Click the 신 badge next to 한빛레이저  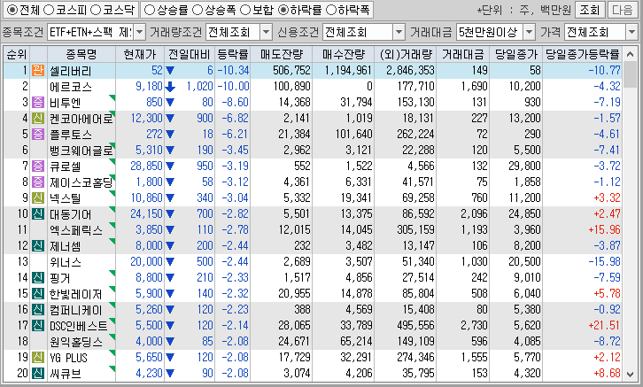tap(38, 294)
